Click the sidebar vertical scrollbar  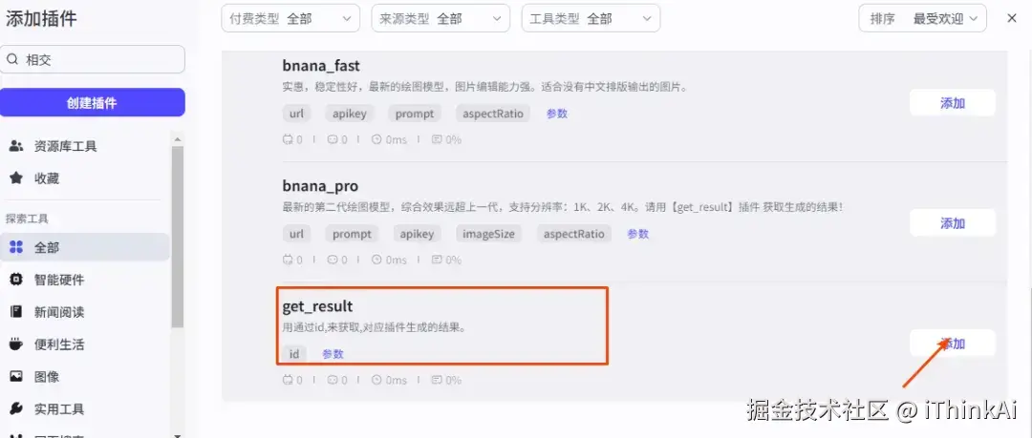point(177,237)
